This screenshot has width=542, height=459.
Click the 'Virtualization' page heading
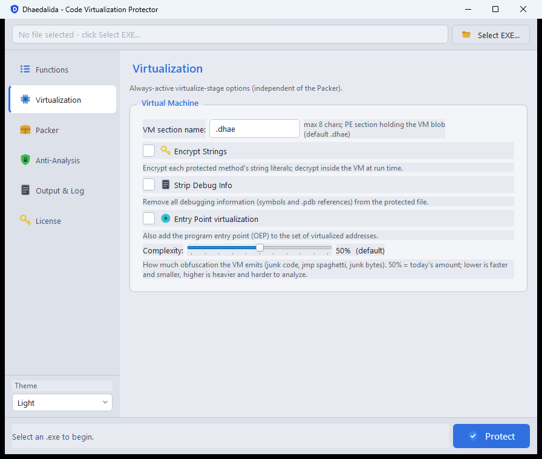pyautogui.click(x=168, y=68)
